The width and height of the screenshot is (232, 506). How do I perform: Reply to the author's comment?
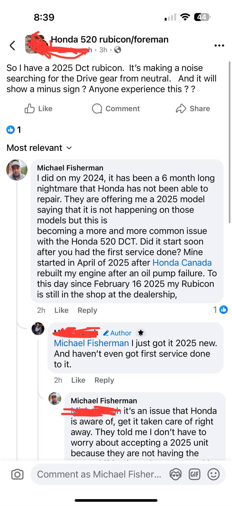[x=104, y=380]
